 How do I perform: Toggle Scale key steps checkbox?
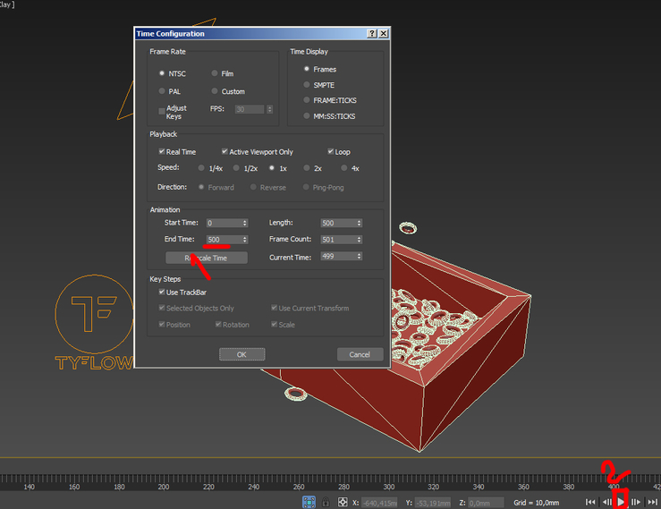[274, 325]
